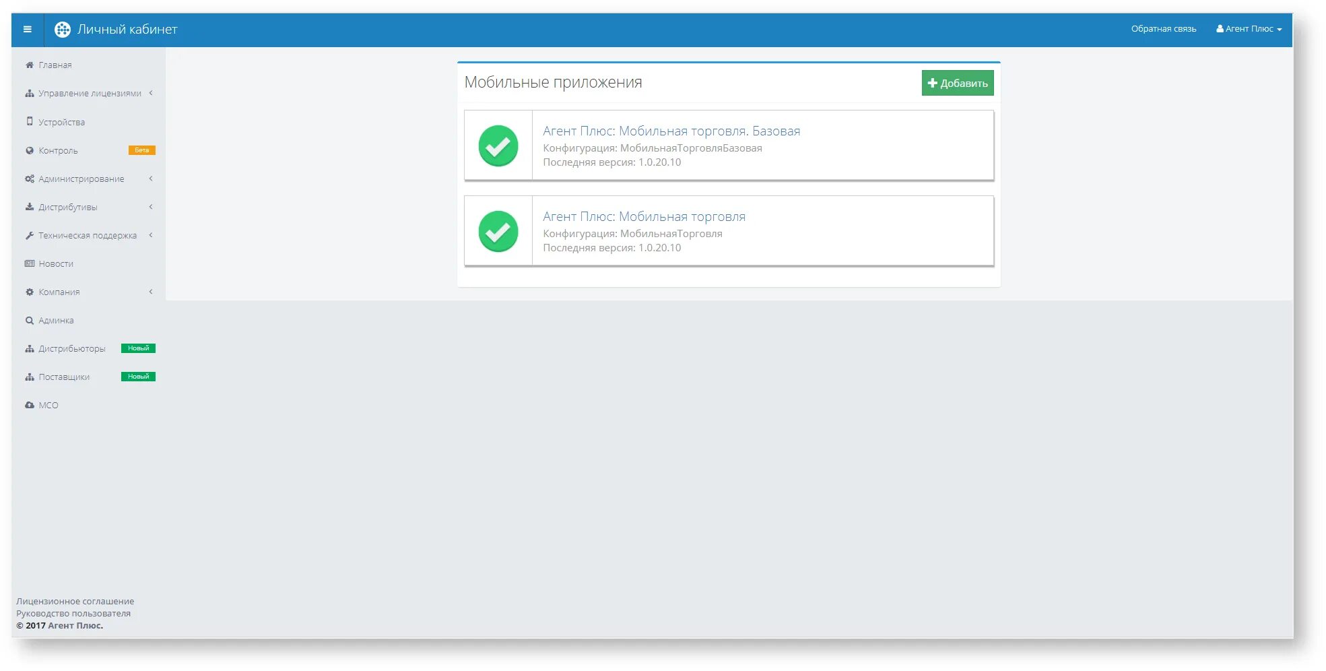Open the Поставщики menu item

64,377
